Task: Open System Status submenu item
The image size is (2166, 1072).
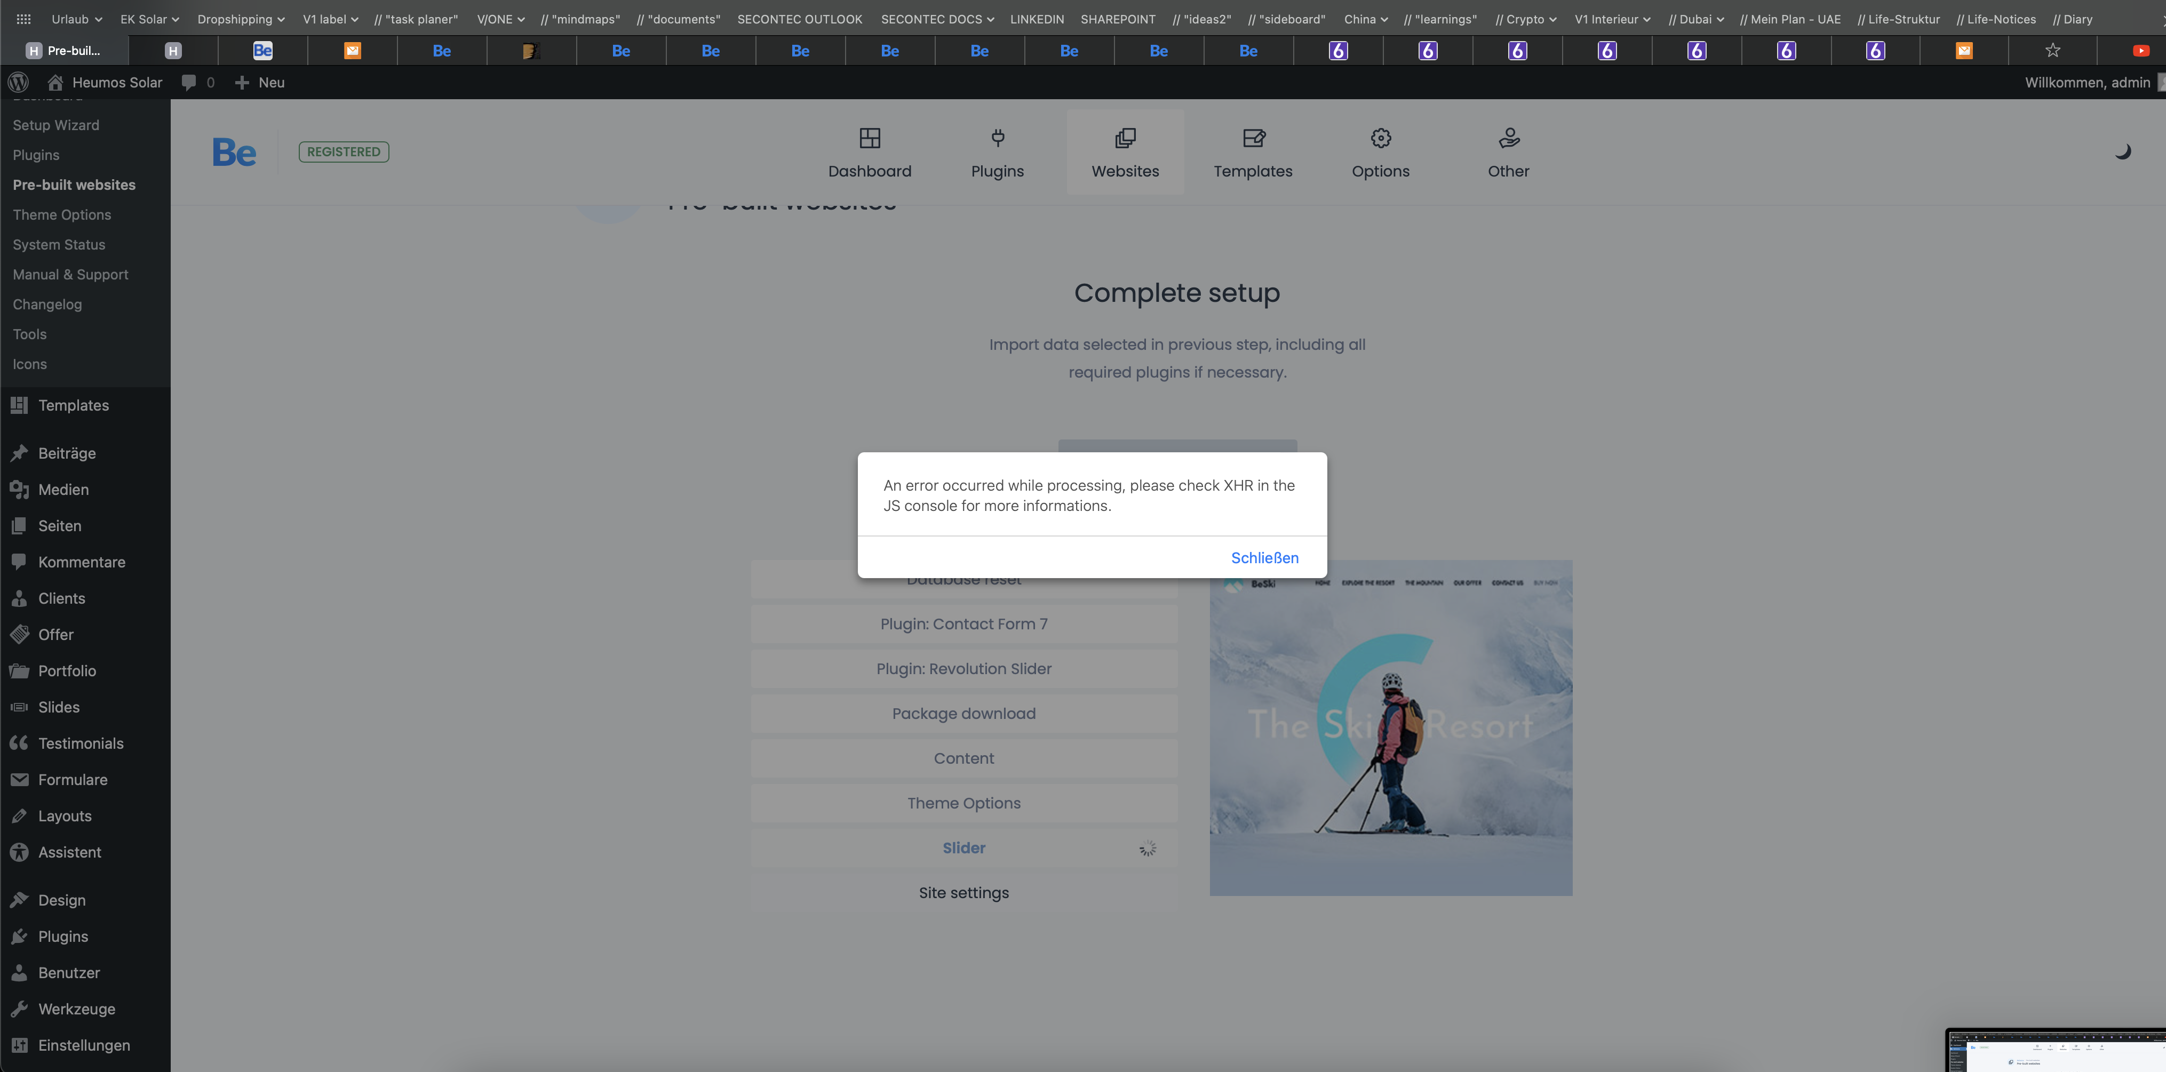Action: (59, 245)
